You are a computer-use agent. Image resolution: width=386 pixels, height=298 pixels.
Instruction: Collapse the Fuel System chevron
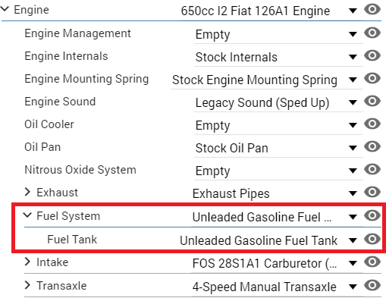27,215
